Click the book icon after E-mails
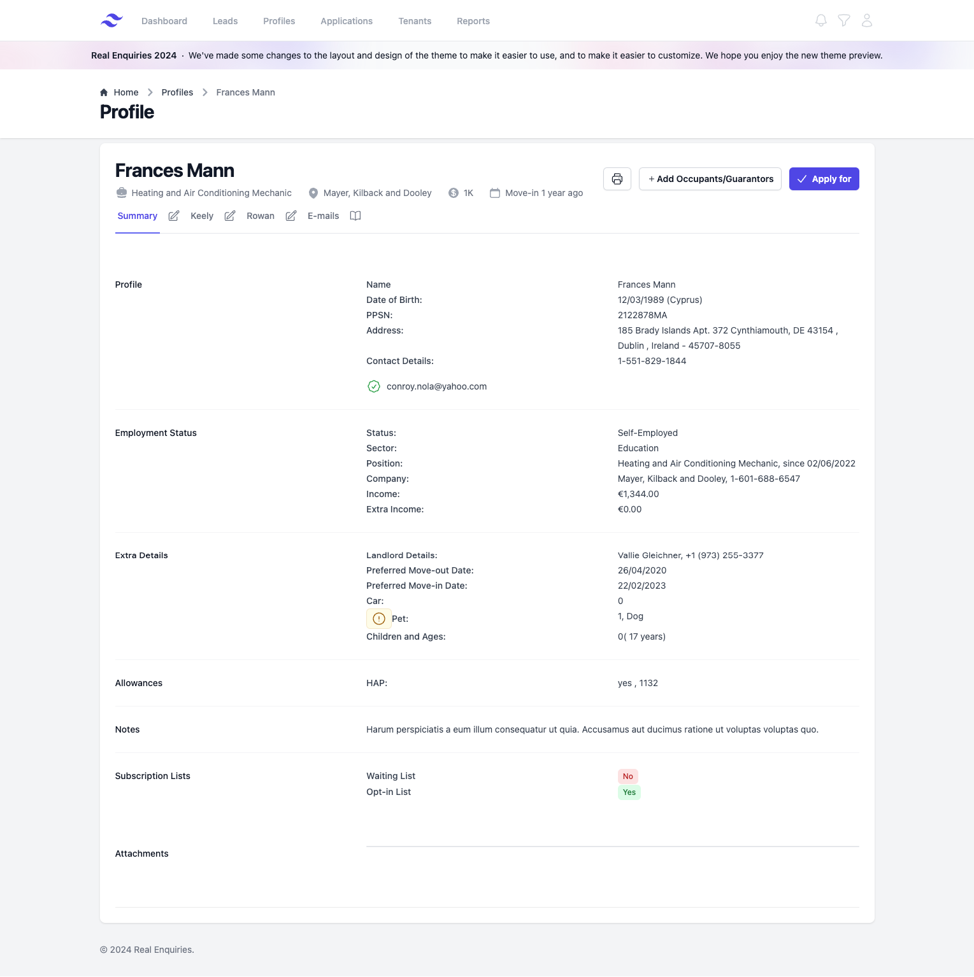The image size is (974, 977). click(355, 216)
